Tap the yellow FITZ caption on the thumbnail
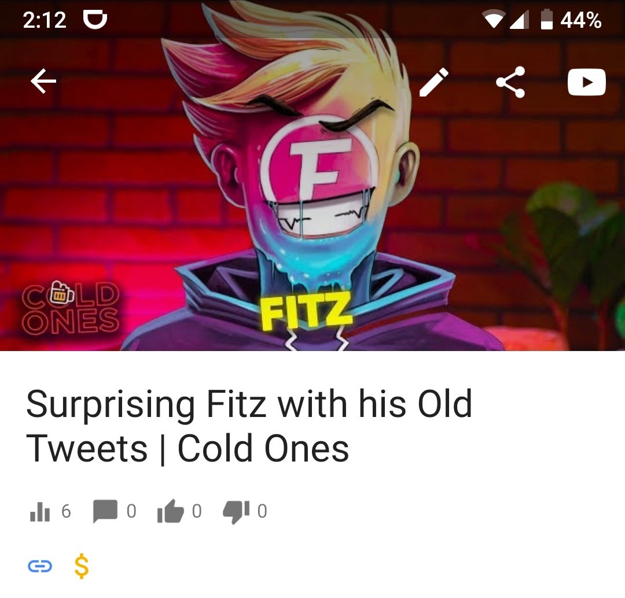 pyautogui.click(x=307, y=311)
